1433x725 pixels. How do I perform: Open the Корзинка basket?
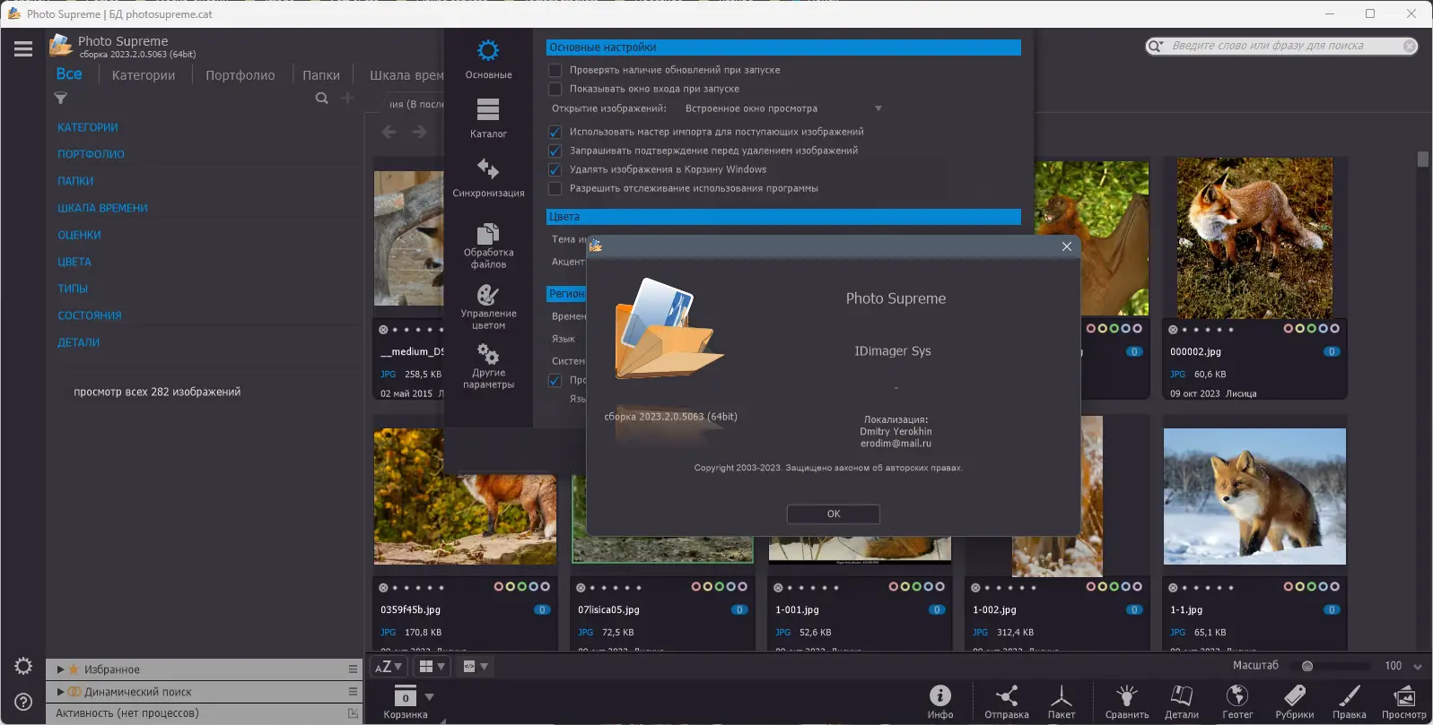[x=406, y=702]
